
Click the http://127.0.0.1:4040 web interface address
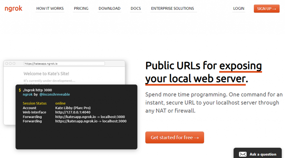pyautogui.click(x=73, y=112)
